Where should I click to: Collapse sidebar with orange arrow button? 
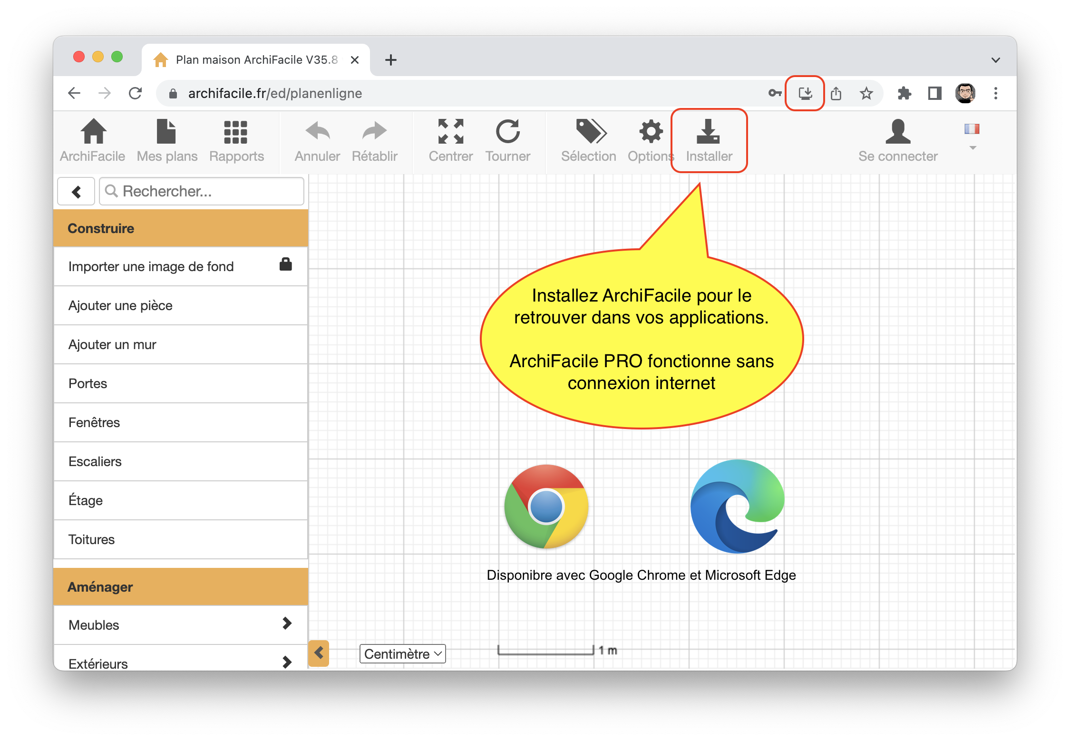tap(319, 653)
